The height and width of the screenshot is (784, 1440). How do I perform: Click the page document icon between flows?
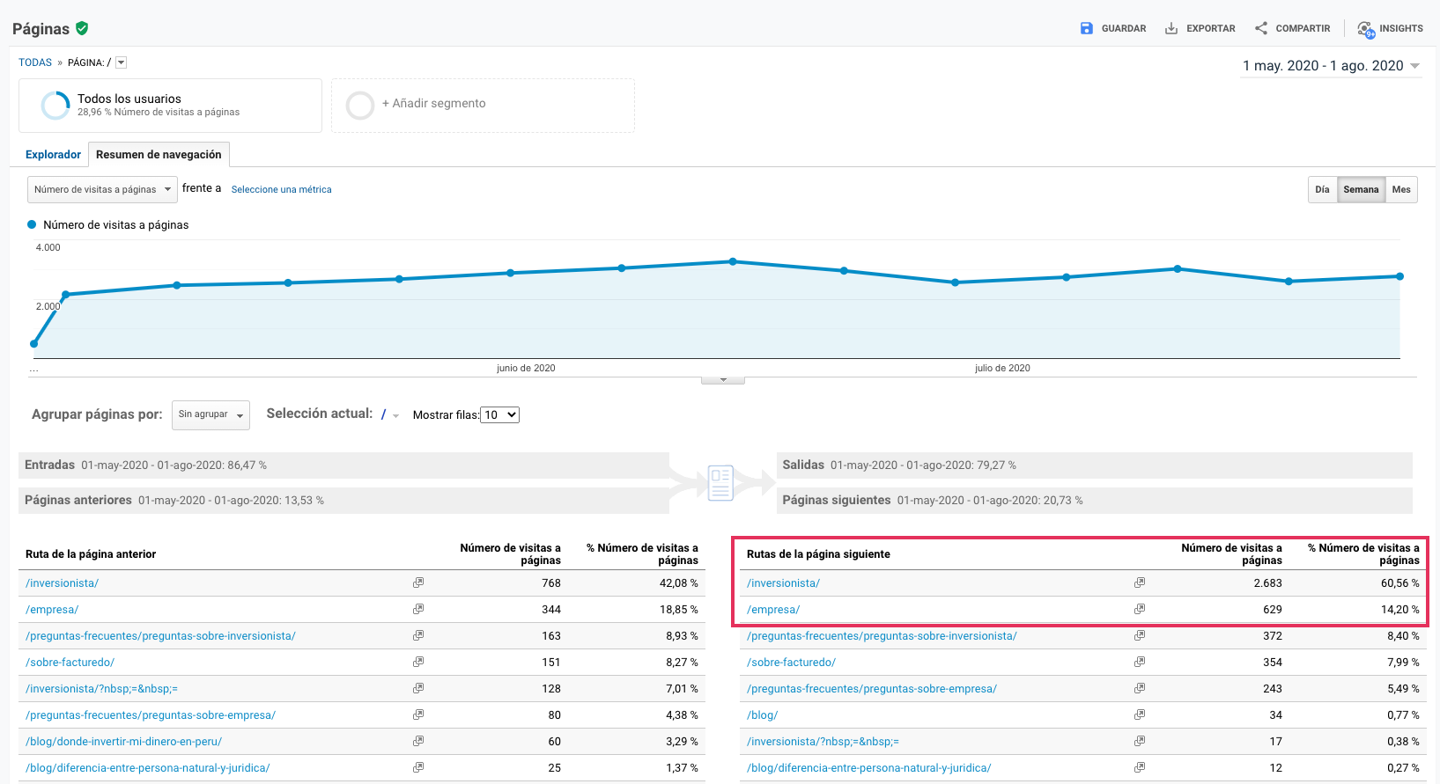coord(720,483)
